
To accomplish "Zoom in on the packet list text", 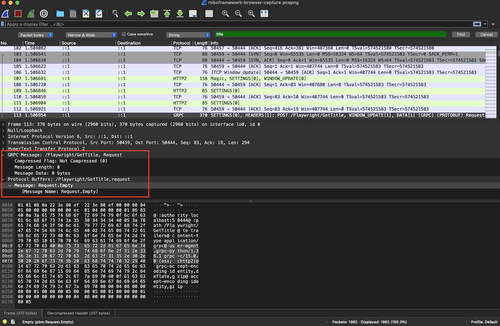I will pyautogui.click(x=225, y=13).
